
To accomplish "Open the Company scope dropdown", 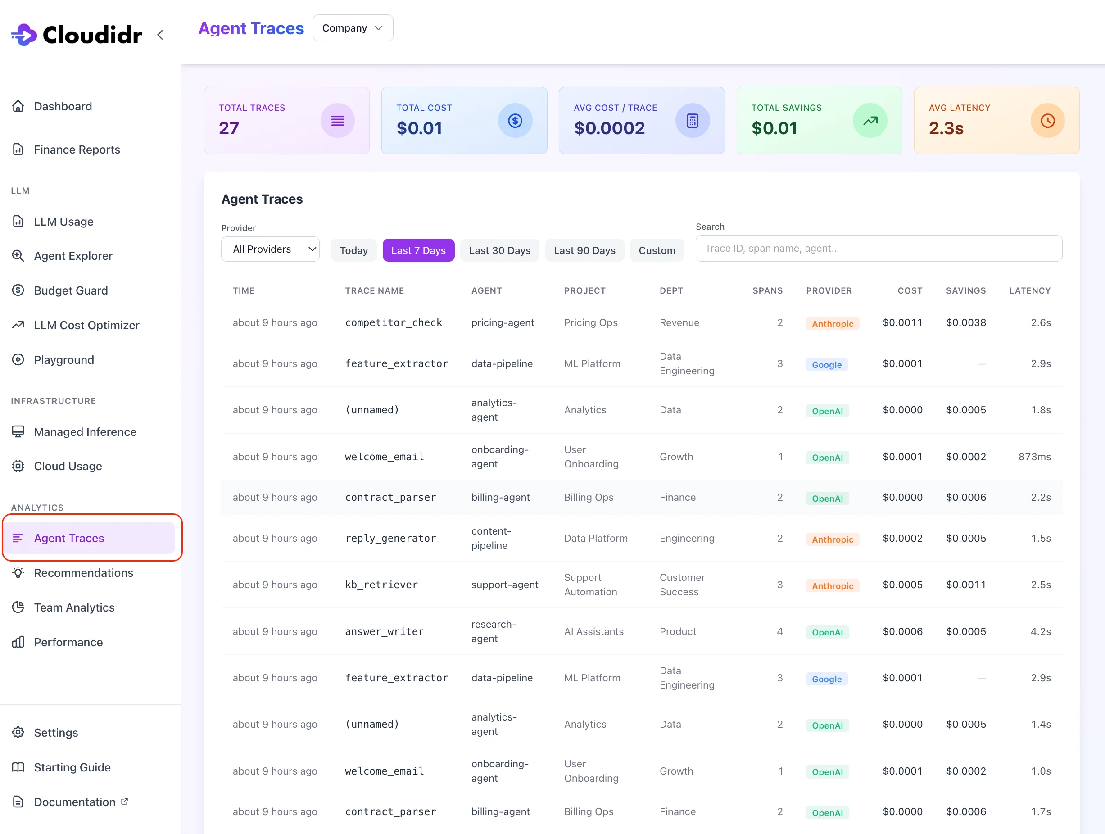I will point(353,28).
